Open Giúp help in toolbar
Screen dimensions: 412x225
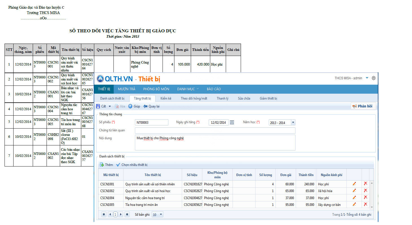(x=134, y=106)
